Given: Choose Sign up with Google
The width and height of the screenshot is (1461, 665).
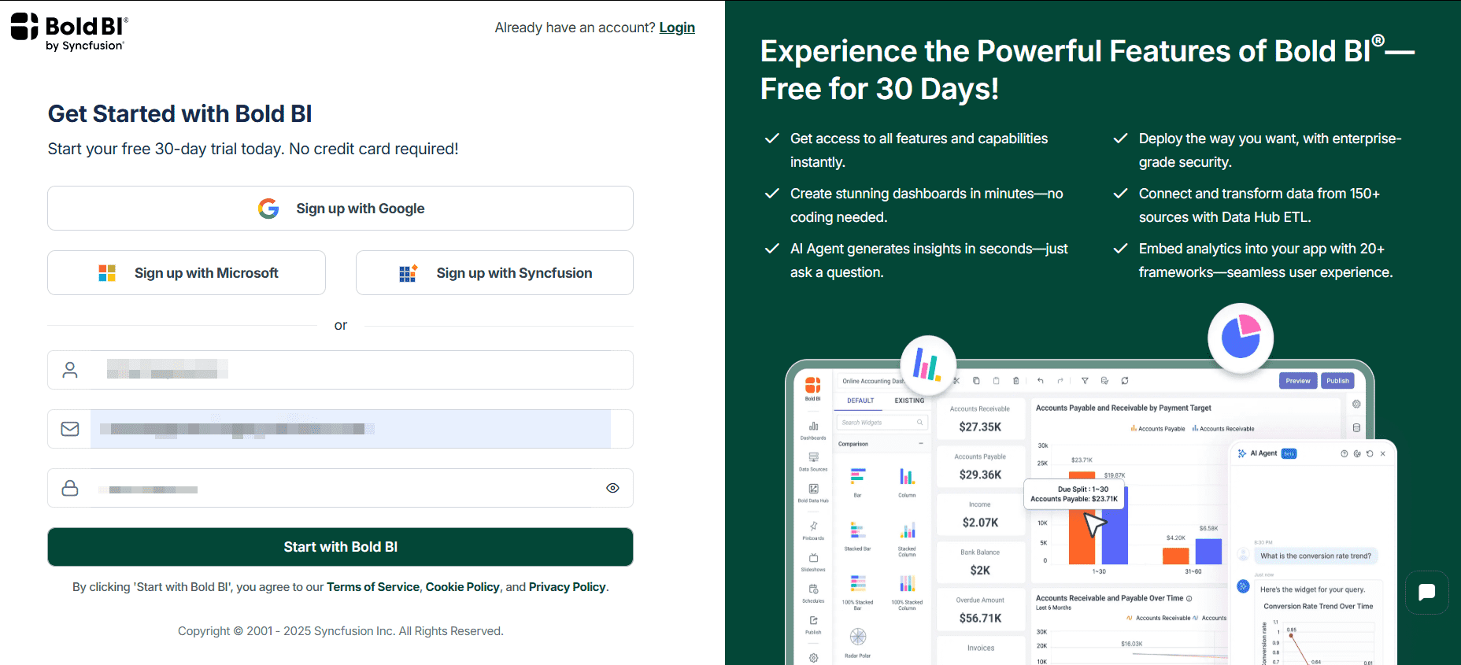Looking at the screenshot, I should click(x=340, y=209).
